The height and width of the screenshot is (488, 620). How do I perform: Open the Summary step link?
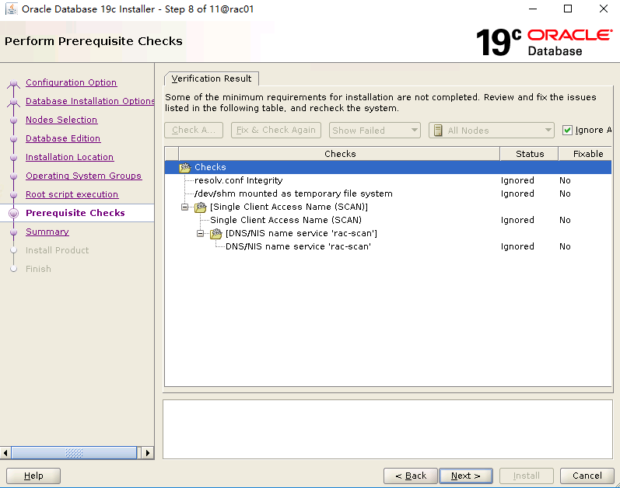tap(47, 232)
